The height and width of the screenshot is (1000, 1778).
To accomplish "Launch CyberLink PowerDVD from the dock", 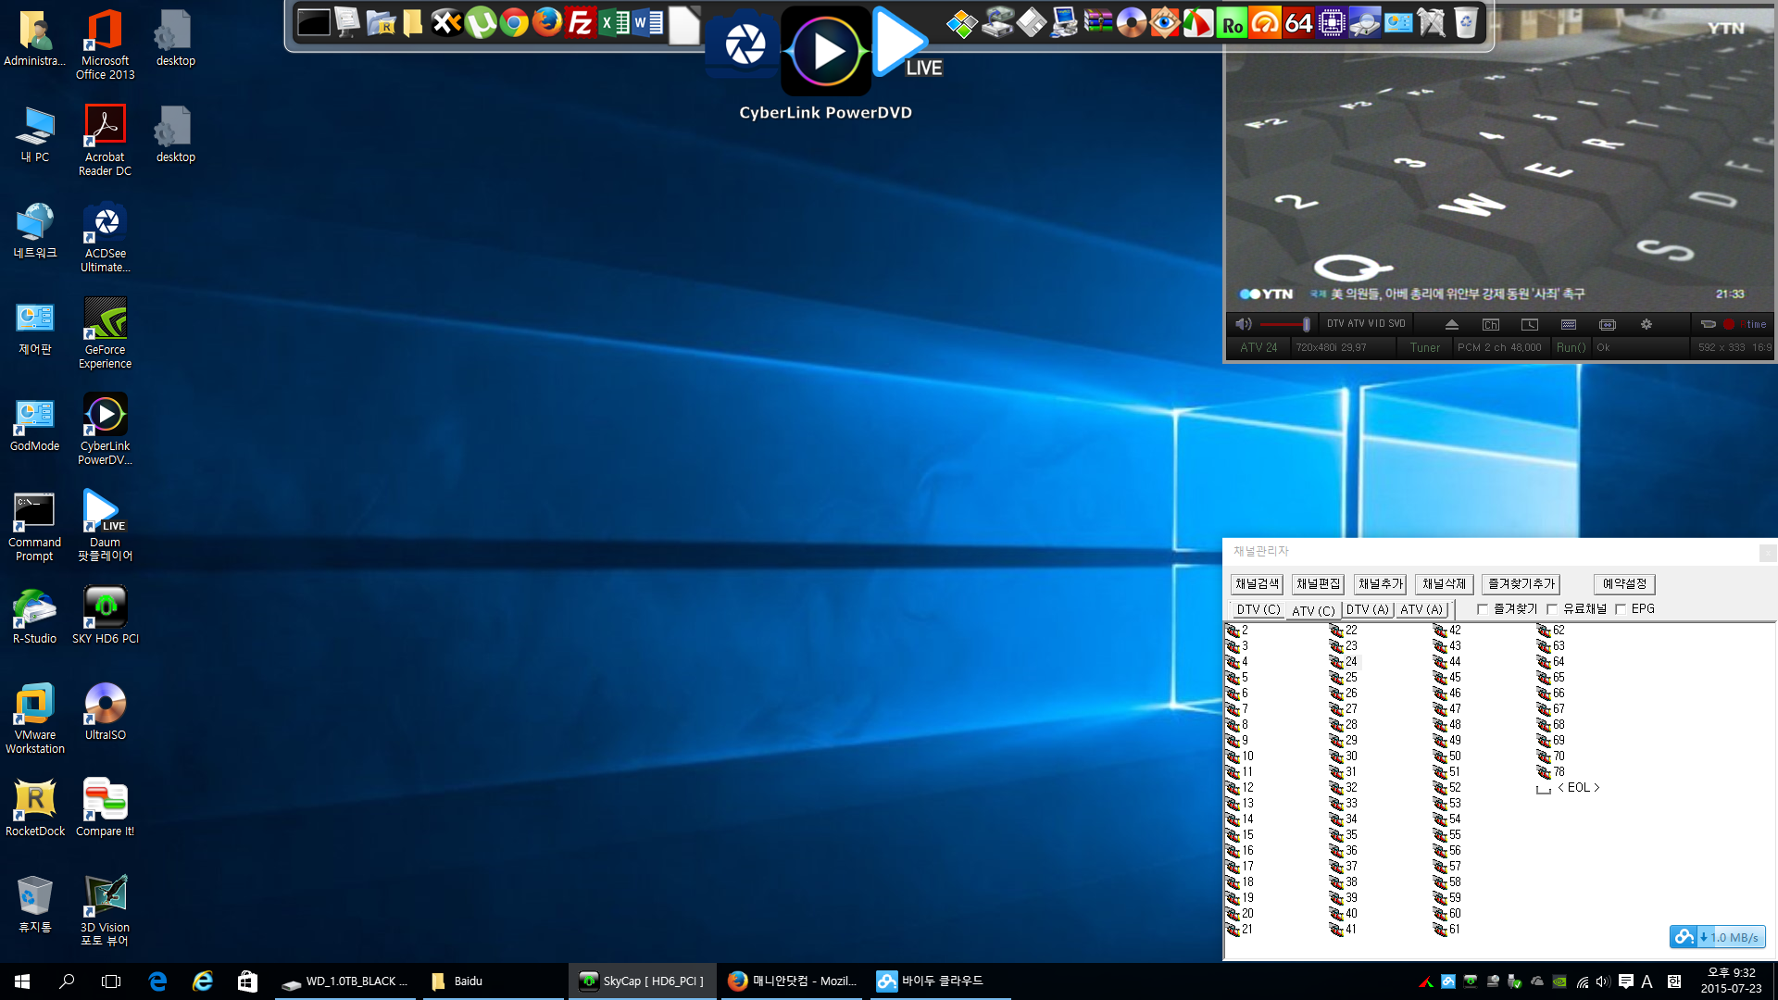I will [x=826, y=51].
